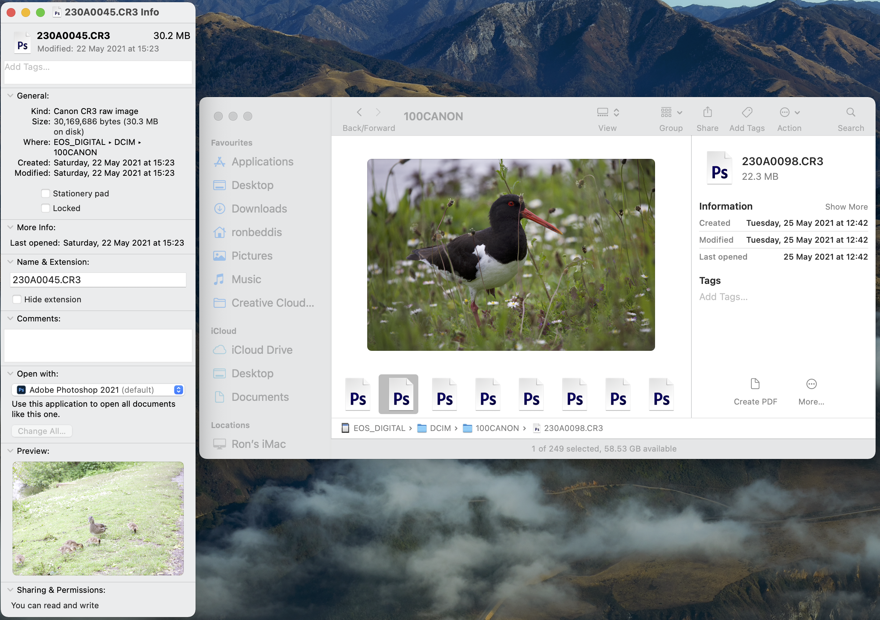The image size is (880, 620).
Task: Collapse the General section disclosure triangle
Action: pyautogui.click(x=10, y=96)
